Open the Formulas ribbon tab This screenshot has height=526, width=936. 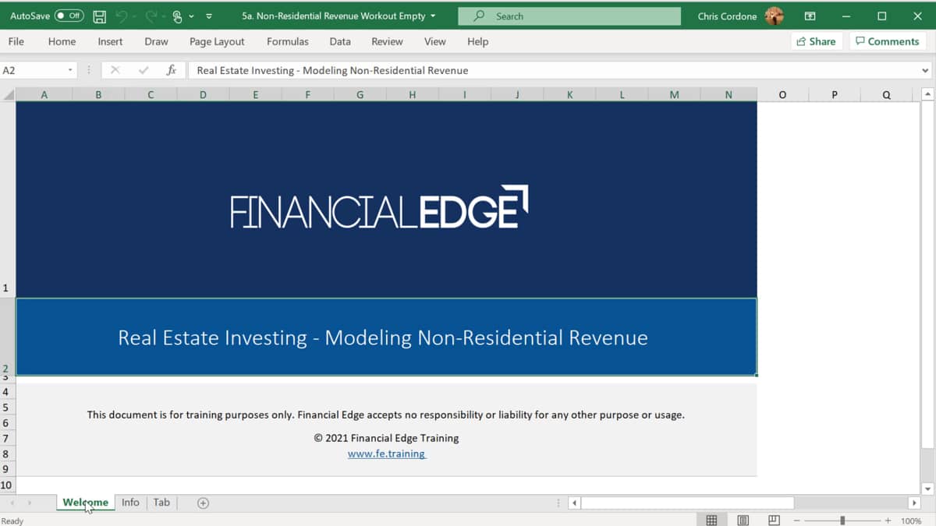click(x=288, y=41)
